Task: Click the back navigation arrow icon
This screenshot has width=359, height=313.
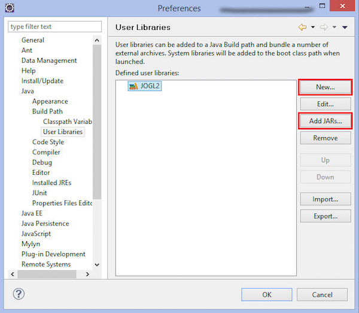Action: (x=302, y=27)
